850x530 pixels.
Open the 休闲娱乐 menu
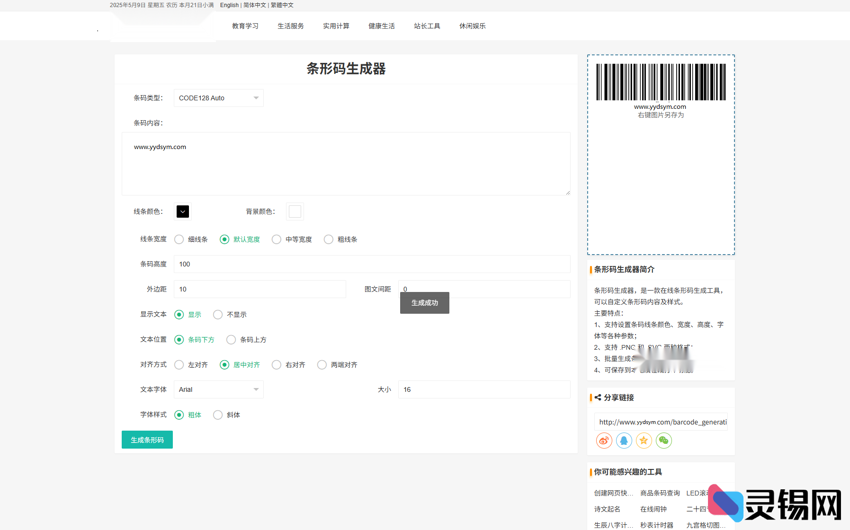[473, 26]
